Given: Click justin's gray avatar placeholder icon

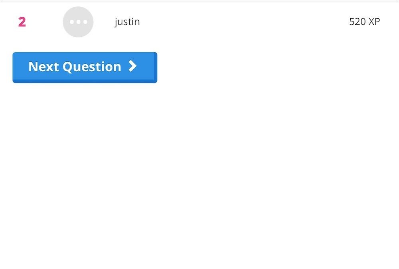Looking at the screenshot, I should point(78,22).
